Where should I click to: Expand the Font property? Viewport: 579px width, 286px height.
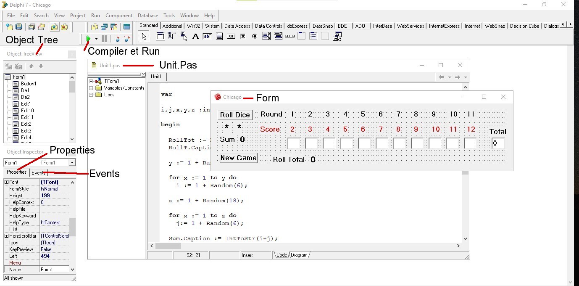click(6, 182)
